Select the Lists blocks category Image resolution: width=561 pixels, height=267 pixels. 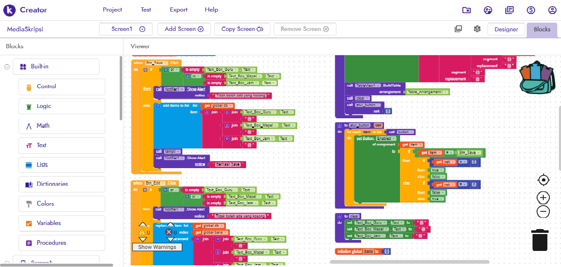click(62, 165)
